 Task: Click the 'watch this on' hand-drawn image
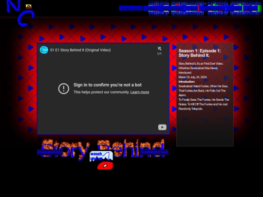(x=101, y=156)
